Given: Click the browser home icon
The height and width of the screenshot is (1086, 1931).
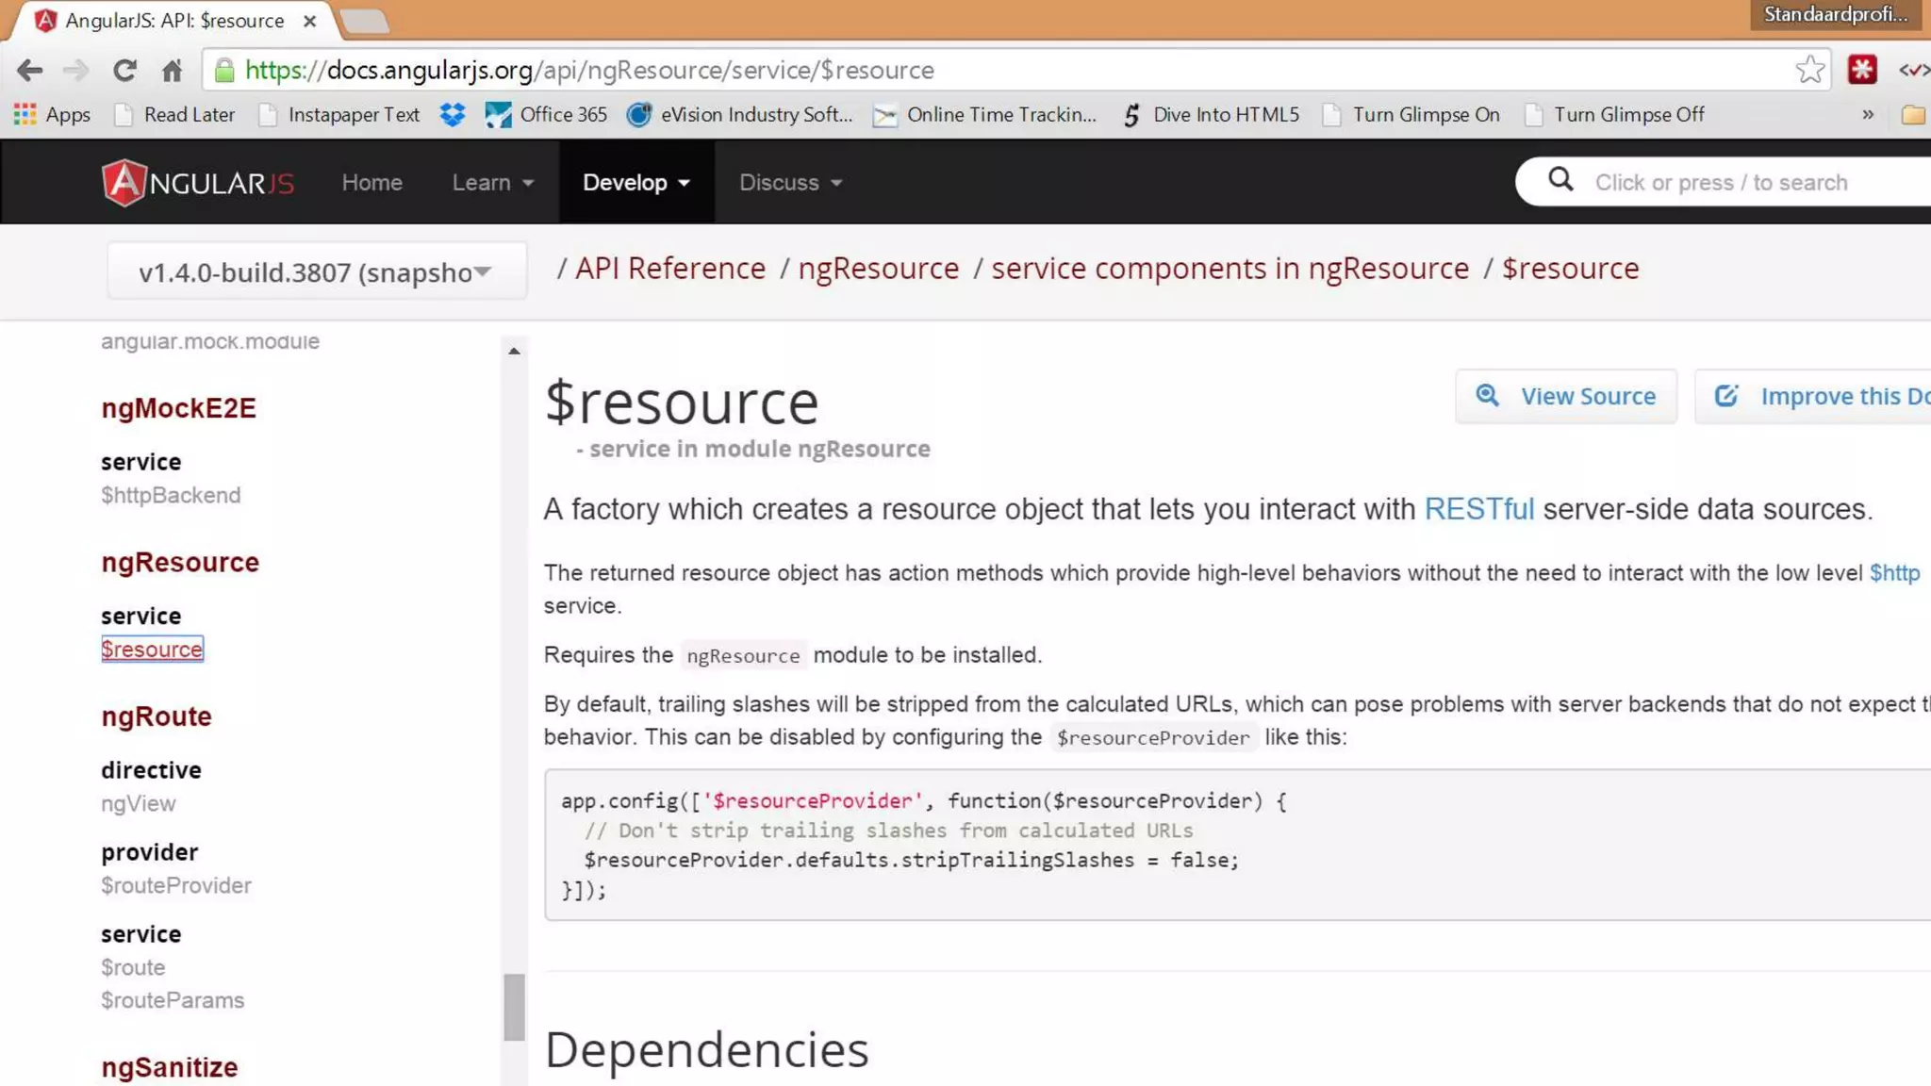Looking at the screenshot, I should coord(172,70).
